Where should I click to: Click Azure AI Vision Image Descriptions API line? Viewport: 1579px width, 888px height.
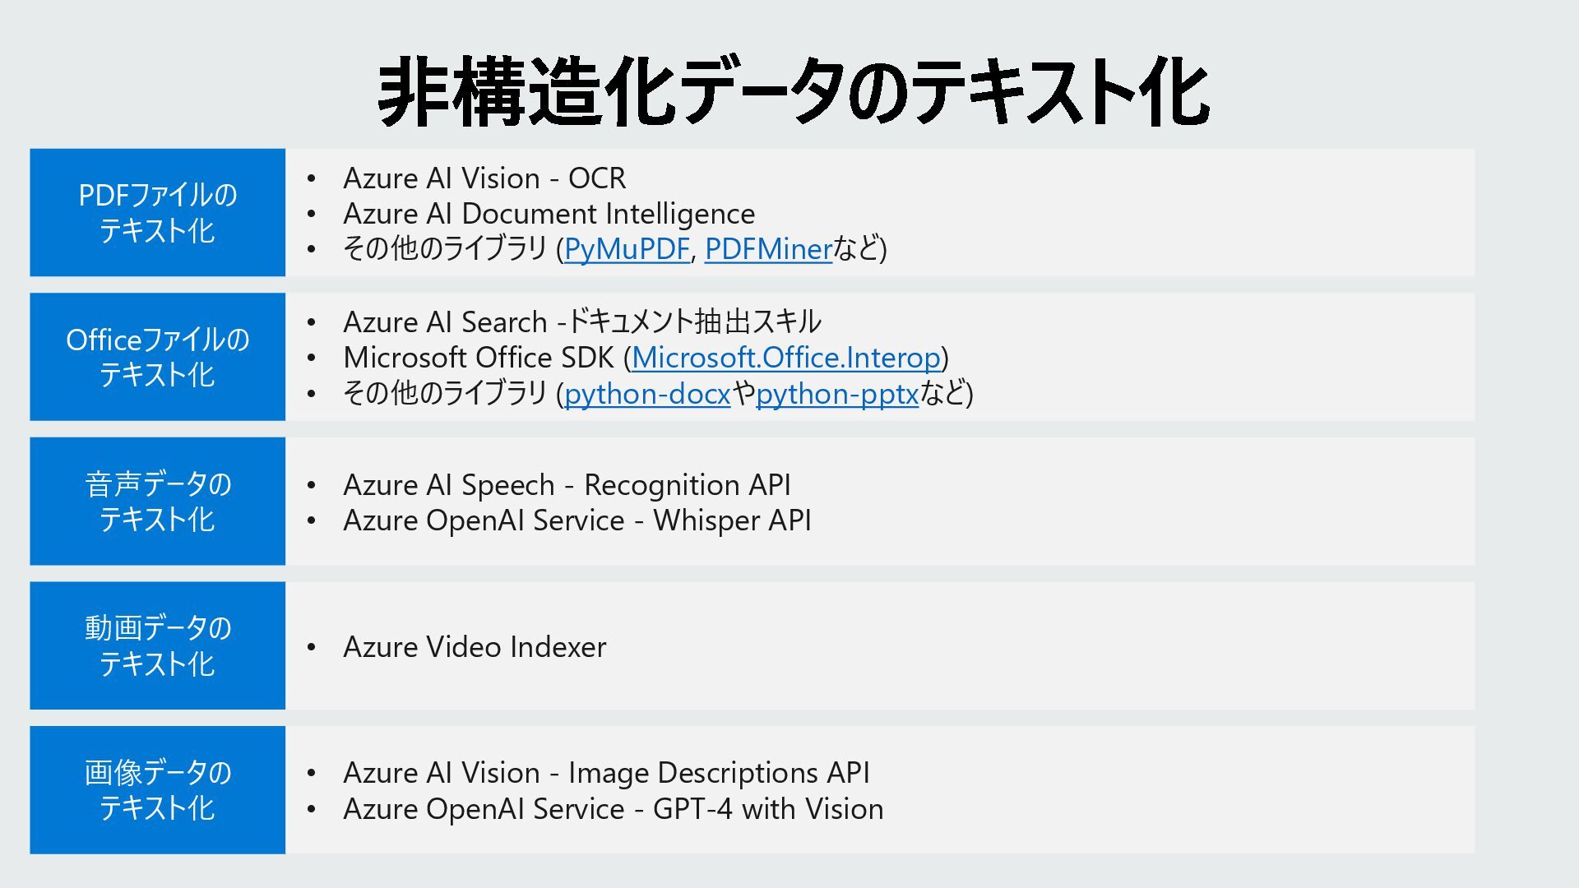pyautogui.click(x=606, y=773)
